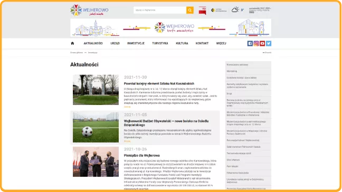This screenshot has width=342, height=192.
Task: Click the first item in the breadcrumb
Action: coord(77,53)
